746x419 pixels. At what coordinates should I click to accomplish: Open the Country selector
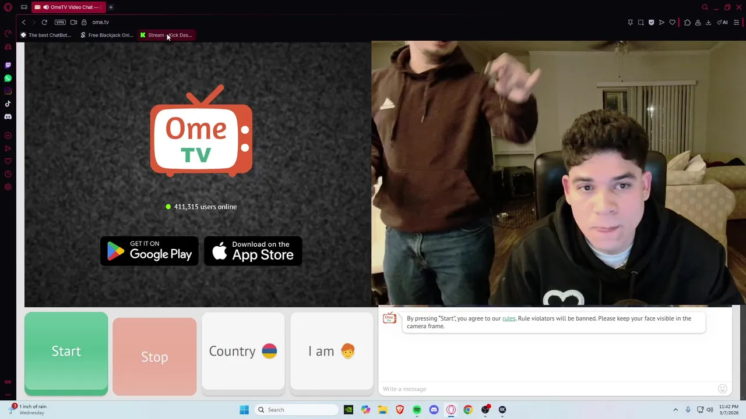[x=243, y=351]
